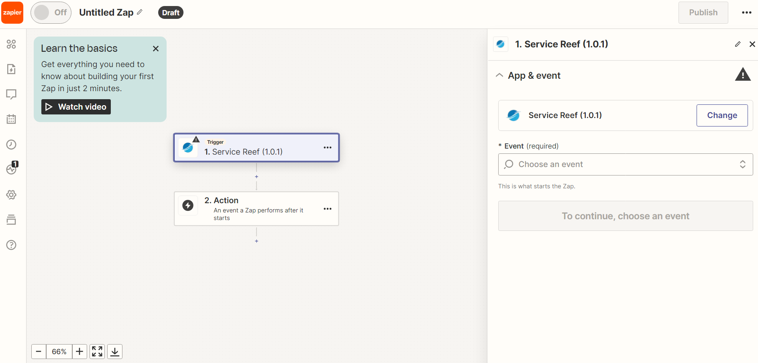The image size is (758, 363).
Task: Click the export/download canvas icon
Action: coord(115,352)
